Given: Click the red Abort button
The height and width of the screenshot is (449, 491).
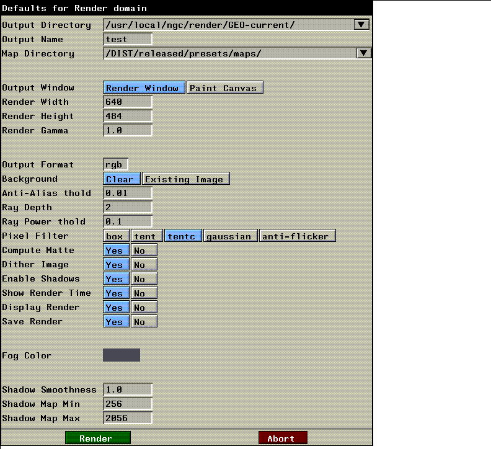Looking at the screenshot, I should [x=283, y=438].
